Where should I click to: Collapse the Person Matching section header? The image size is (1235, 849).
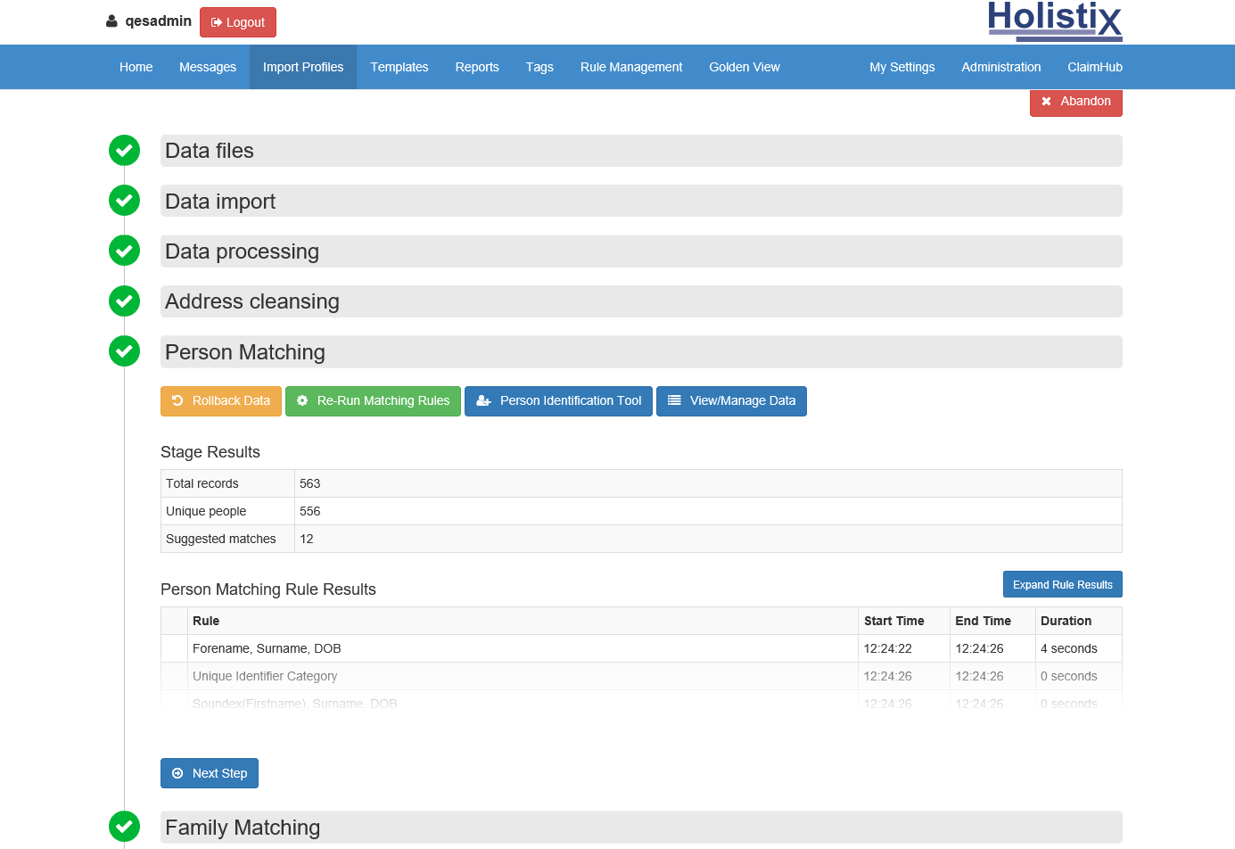pos(640,352)
